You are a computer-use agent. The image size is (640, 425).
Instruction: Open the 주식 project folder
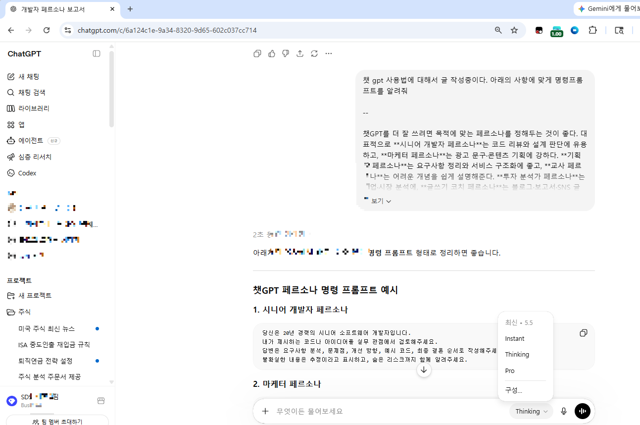tap(19, 312)
